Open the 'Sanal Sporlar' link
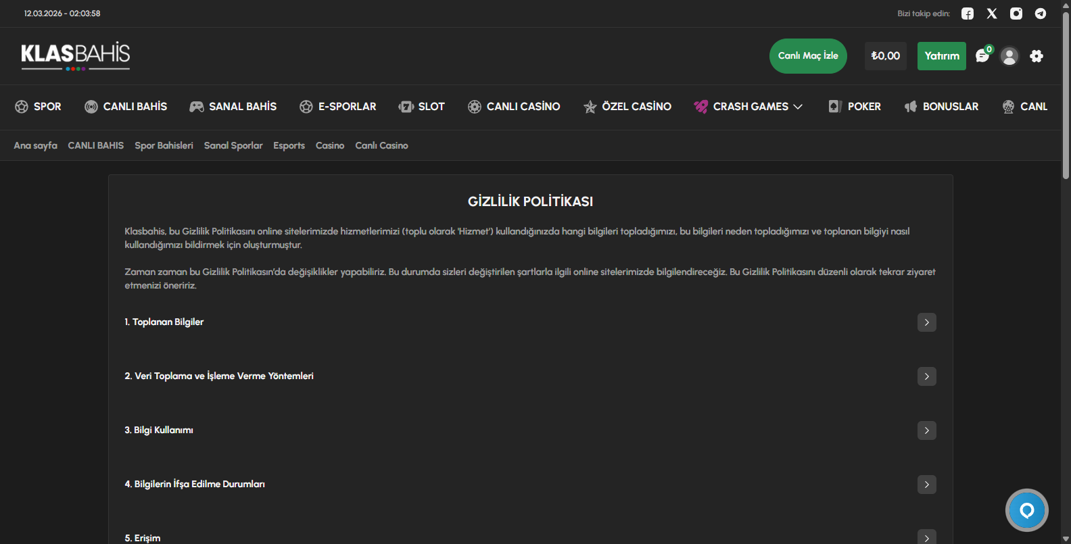Screen dimensions: 1071x544 click(233, 145)
